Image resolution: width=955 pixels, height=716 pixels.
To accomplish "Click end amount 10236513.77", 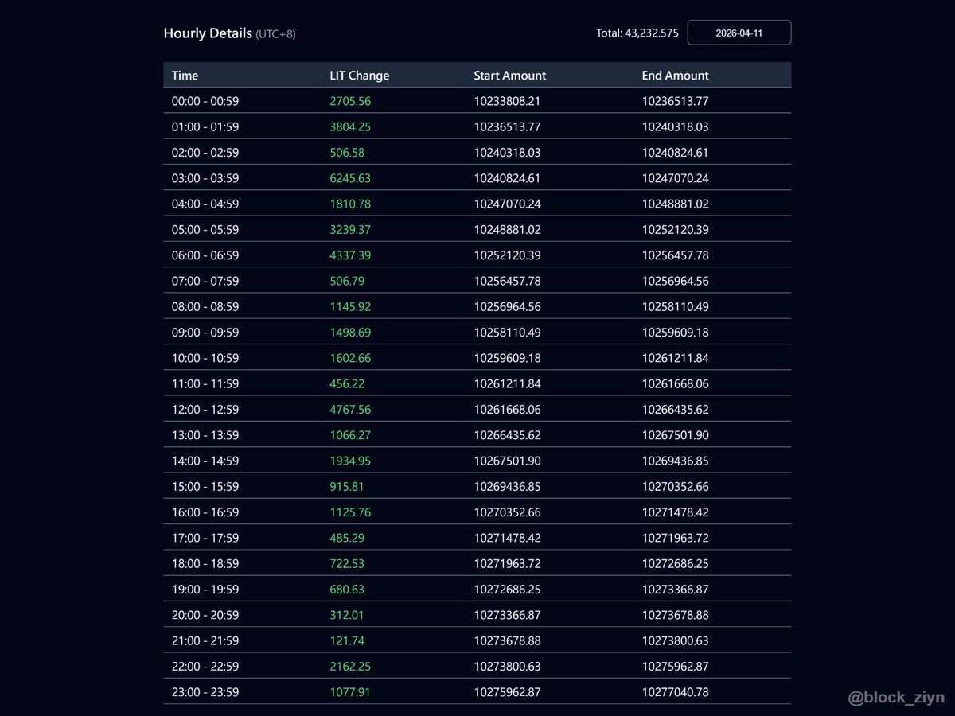I will pyautogui.click(x=676, y=101).
